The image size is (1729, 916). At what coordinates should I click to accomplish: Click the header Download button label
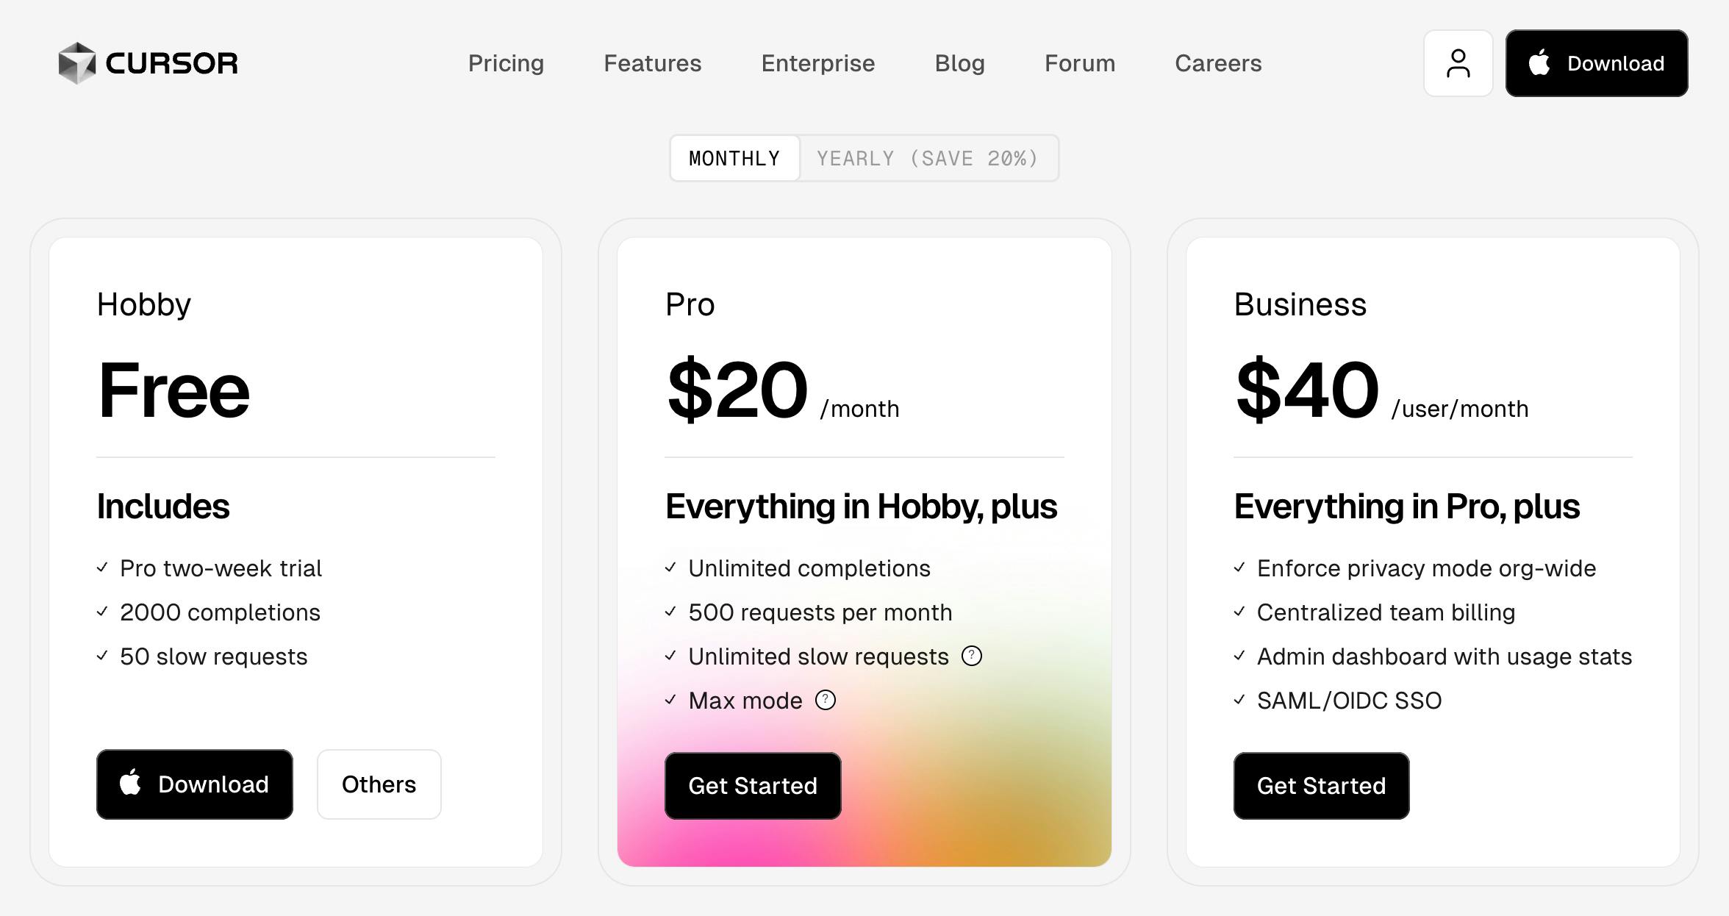(x=1615, y=63)
